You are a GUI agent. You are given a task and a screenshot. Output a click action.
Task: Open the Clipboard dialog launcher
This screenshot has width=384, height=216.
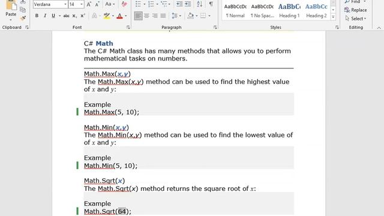[27, 28]
